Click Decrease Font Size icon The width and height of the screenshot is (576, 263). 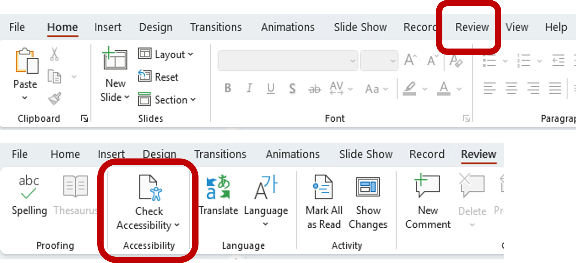[x=433, y=60]
